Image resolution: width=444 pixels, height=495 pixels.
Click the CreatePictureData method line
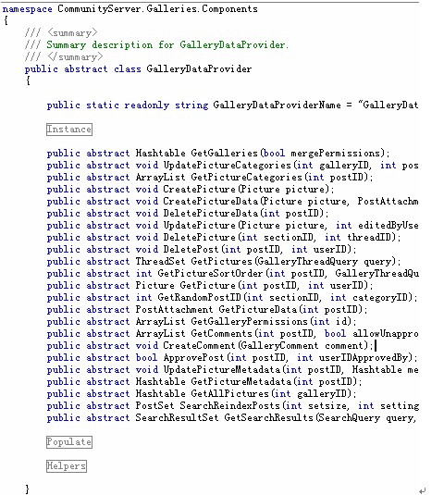[232, 201]
